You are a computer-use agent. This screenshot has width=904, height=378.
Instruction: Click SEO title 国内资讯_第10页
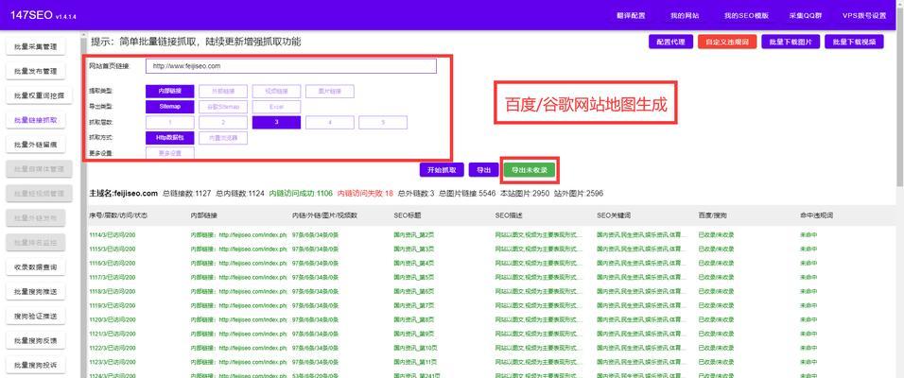coord(415,348)
